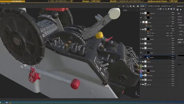Viewport: 184px width, 104px height.
Task: Delete selected layer using the trash icon
Action: point(174,9)
